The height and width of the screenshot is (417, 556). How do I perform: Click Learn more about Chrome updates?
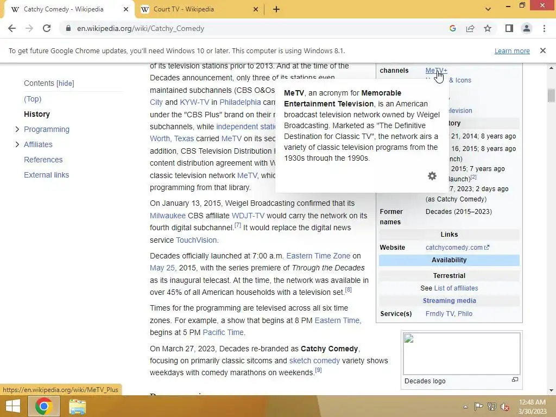pos(512,50)
